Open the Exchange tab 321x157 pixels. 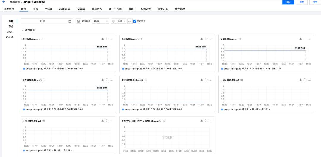(65, 9)
